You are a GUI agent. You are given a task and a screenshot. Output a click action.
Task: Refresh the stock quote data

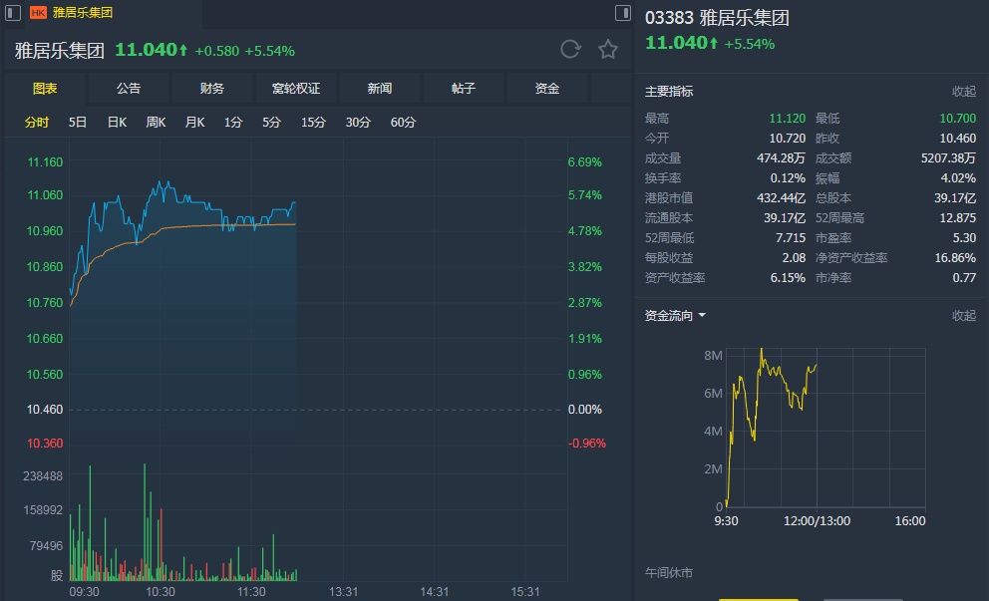pyautogui.click(x=570, y=50)
